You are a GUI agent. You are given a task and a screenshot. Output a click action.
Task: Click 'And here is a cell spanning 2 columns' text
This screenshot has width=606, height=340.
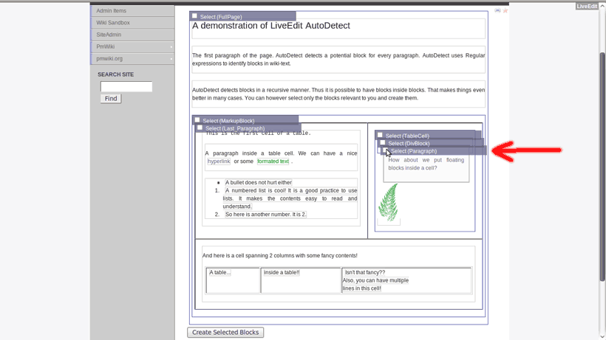280,256
